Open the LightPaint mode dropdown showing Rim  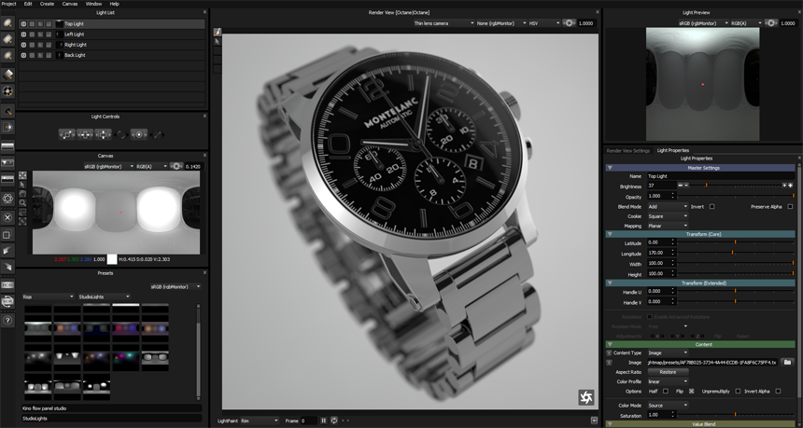260,421
